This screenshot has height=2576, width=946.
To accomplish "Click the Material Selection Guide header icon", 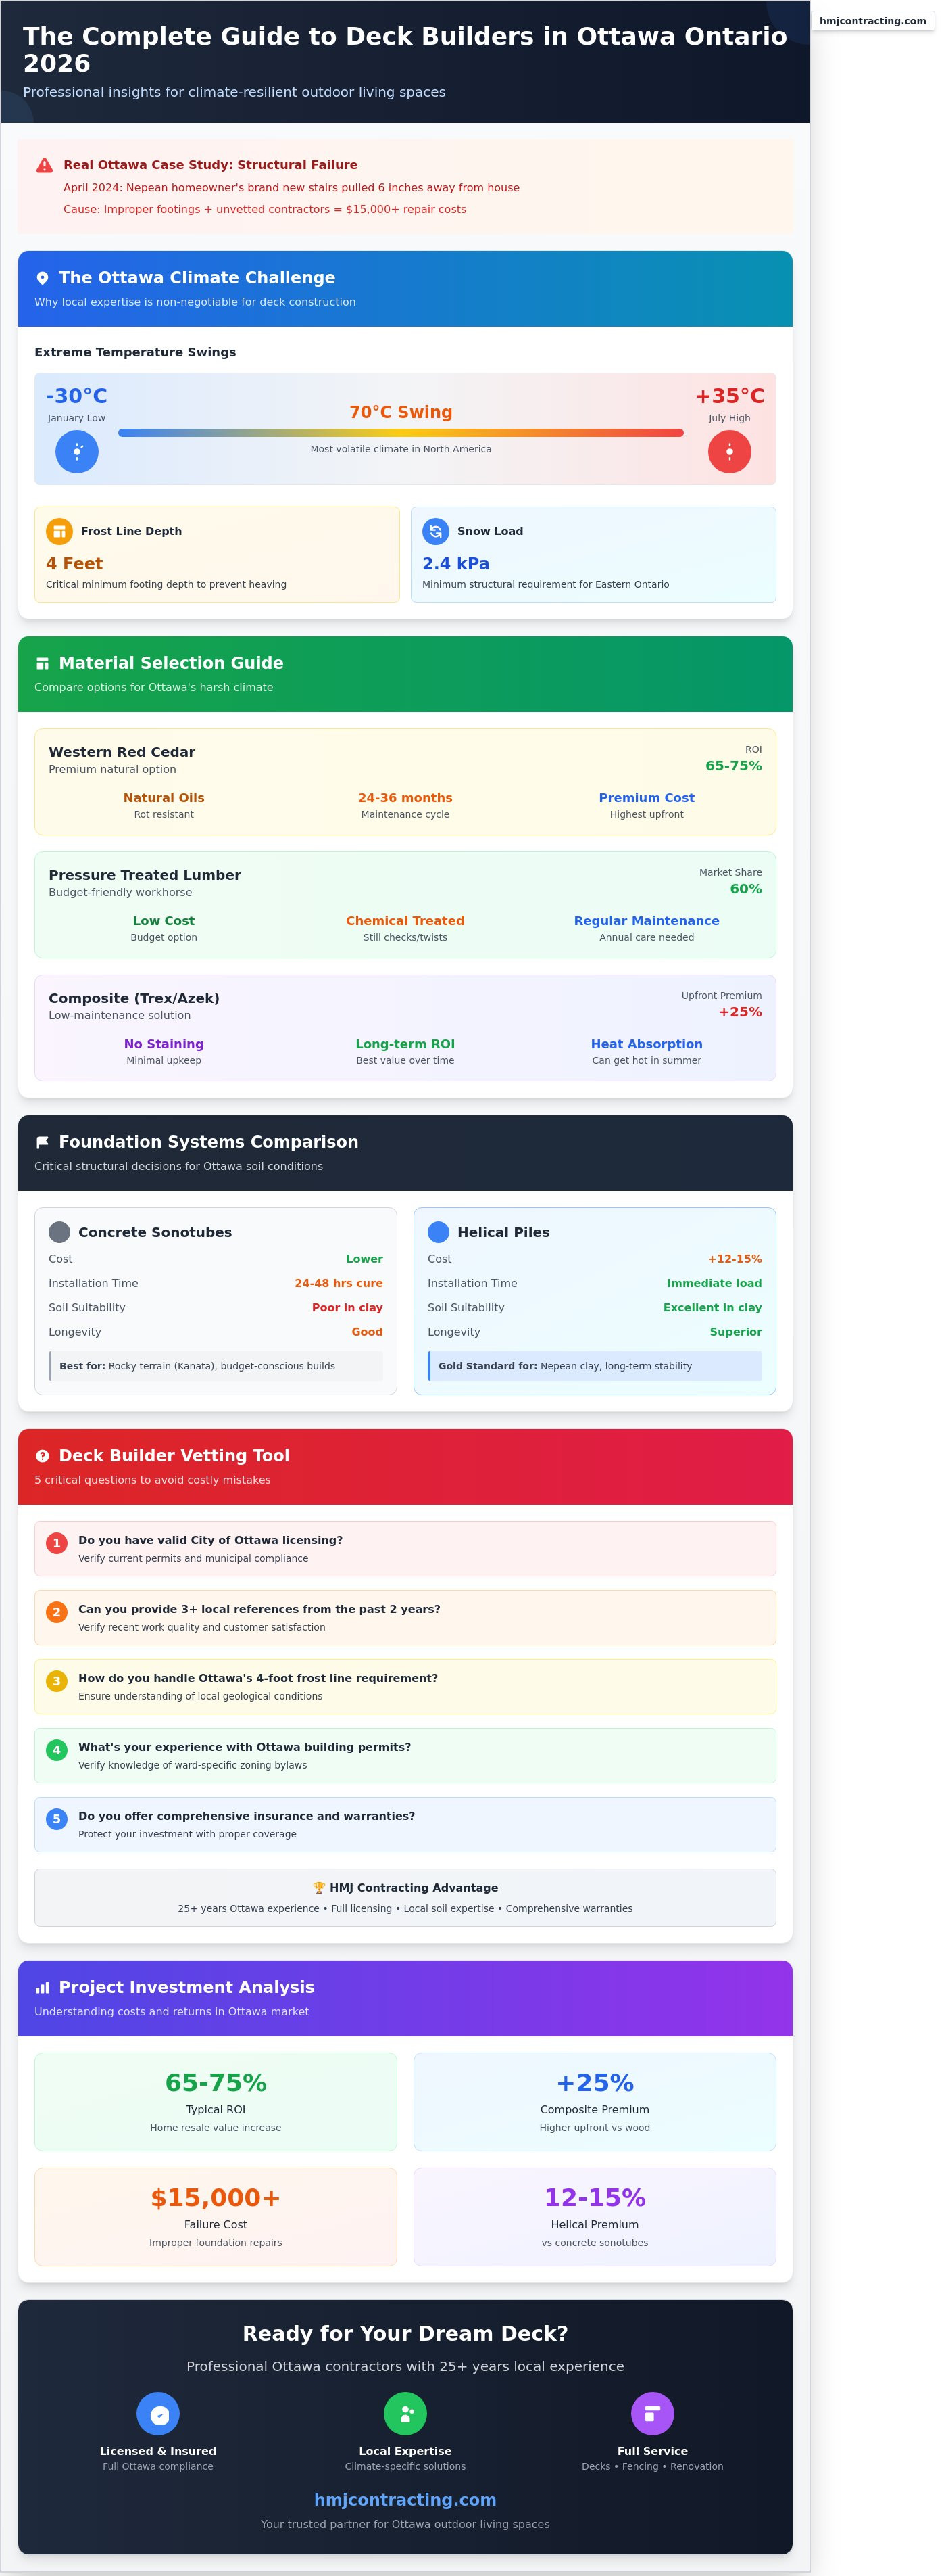I will click(x=42, y=664).
